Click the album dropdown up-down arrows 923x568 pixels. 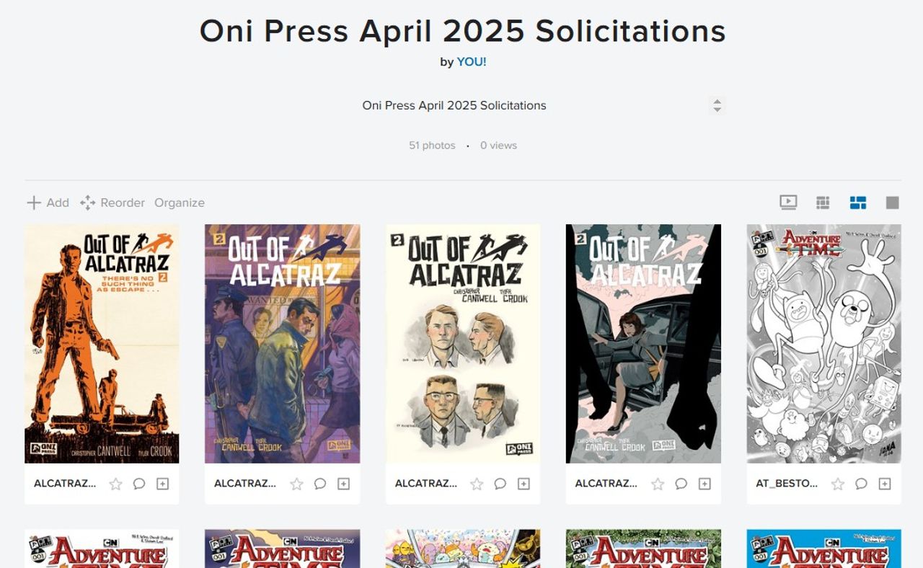717,105
